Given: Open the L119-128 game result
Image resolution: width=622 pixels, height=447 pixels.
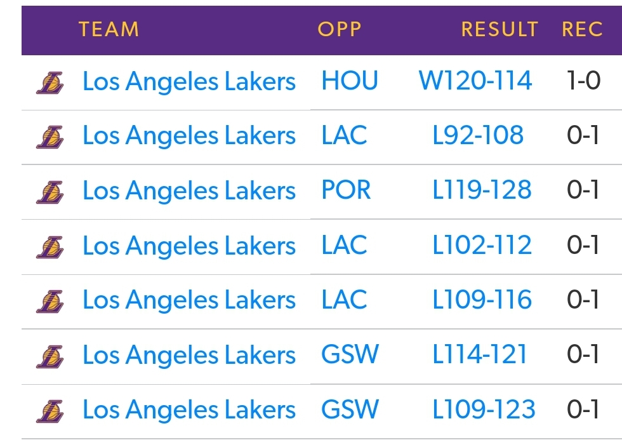Looking at the screenshot, I should pos(482,190).
